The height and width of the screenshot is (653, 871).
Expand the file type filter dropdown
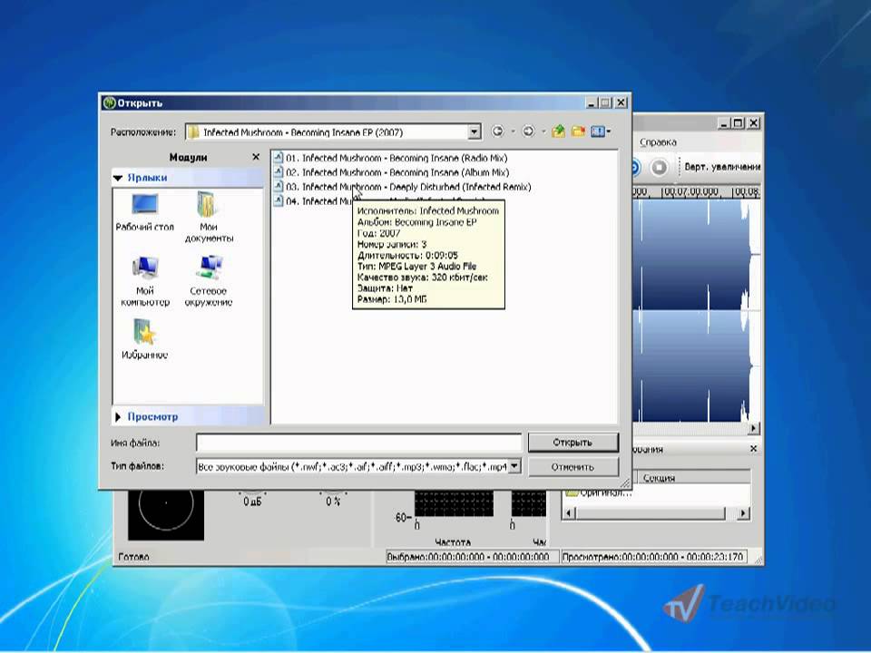click(515, 466)
